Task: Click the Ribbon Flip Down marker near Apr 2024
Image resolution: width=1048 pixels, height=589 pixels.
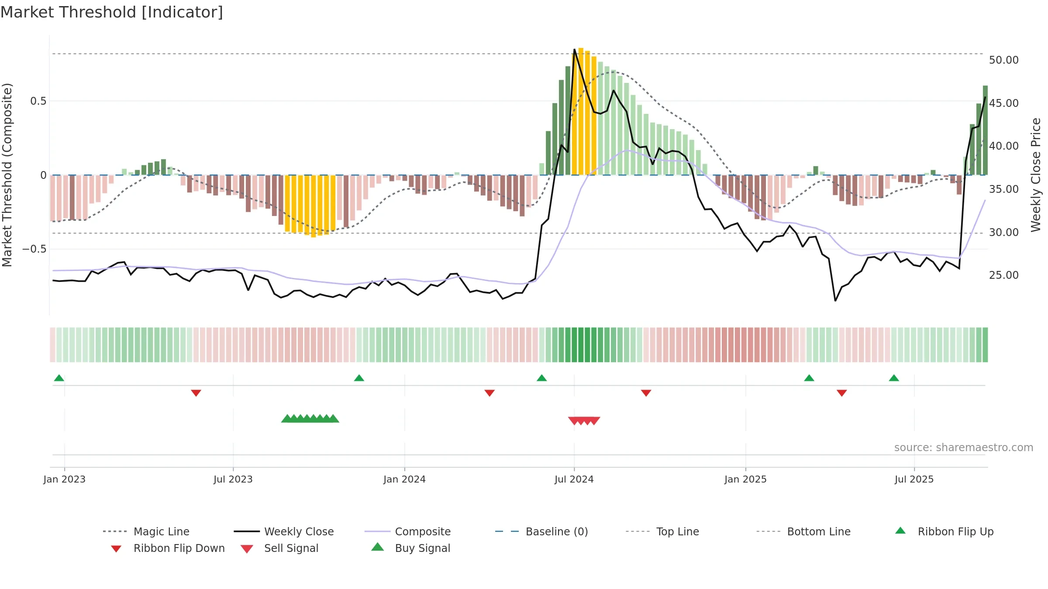Action: pyautogui.click(x=490, y=393)
